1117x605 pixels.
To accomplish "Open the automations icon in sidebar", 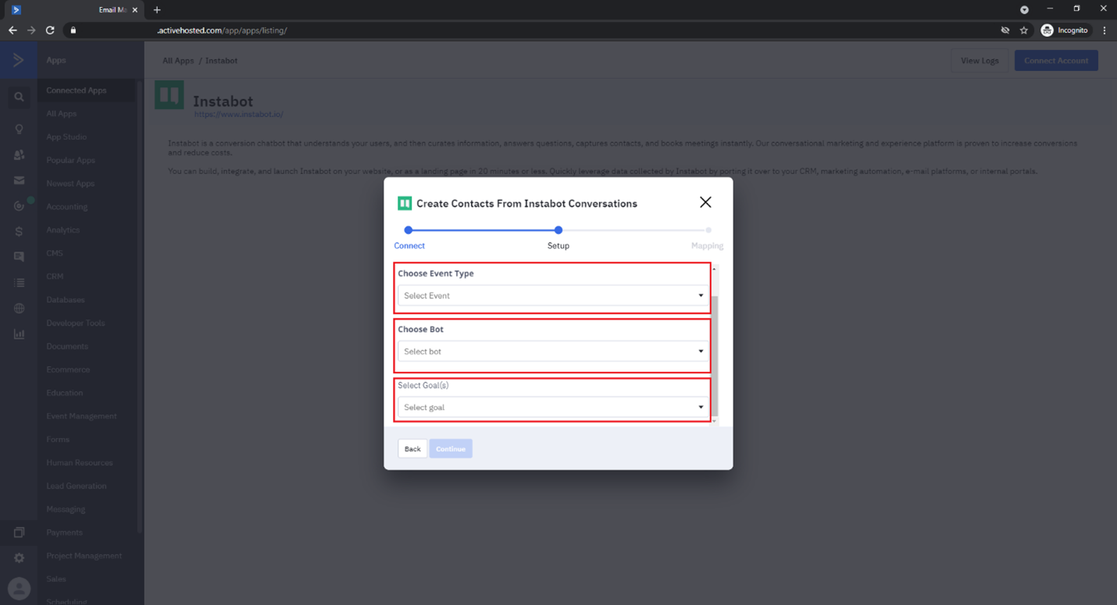I will click(19, 206).
